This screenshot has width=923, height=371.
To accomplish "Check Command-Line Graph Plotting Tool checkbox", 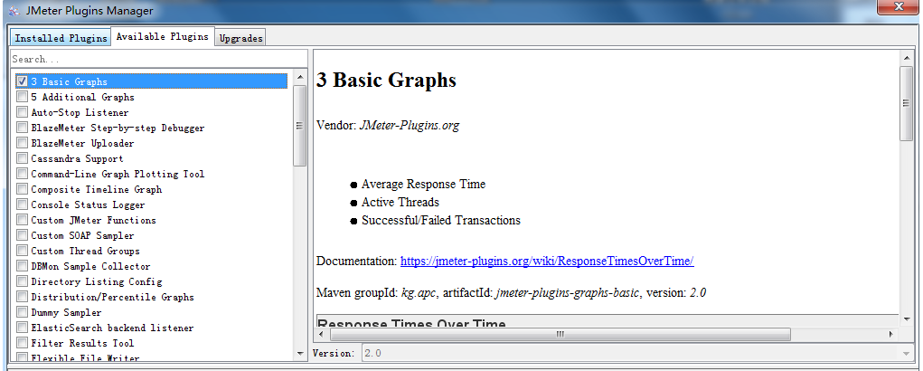I will click(22, 174).
